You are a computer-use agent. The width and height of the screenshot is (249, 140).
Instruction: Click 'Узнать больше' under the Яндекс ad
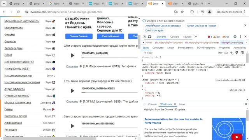tap(79, 36)
